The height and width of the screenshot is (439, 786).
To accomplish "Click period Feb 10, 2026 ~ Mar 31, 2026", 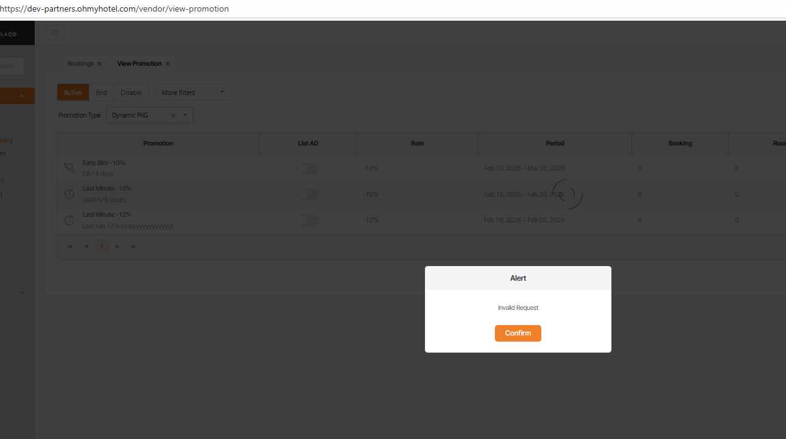I will (524, 169).
